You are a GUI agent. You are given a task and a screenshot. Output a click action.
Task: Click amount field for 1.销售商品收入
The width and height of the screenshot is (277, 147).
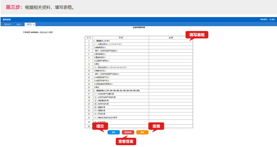(171, 48)
